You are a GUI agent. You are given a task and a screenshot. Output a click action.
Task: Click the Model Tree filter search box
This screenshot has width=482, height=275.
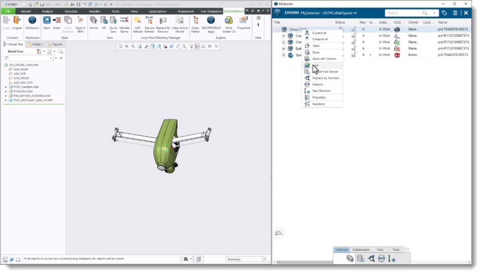pyautogui.click(x=31, y=58)
